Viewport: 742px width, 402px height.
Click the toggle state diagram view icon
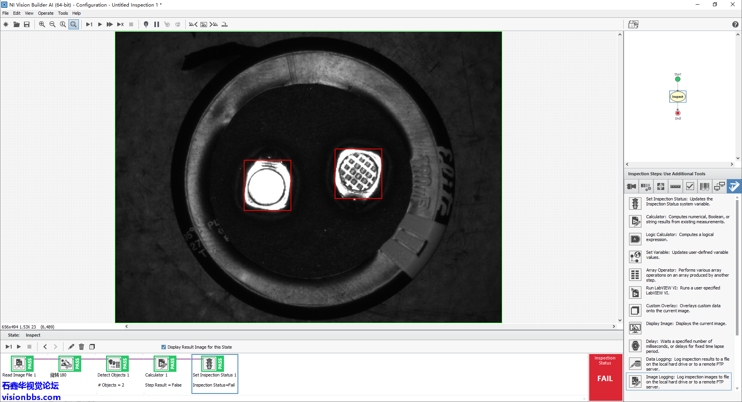click(x=633, y=24)
